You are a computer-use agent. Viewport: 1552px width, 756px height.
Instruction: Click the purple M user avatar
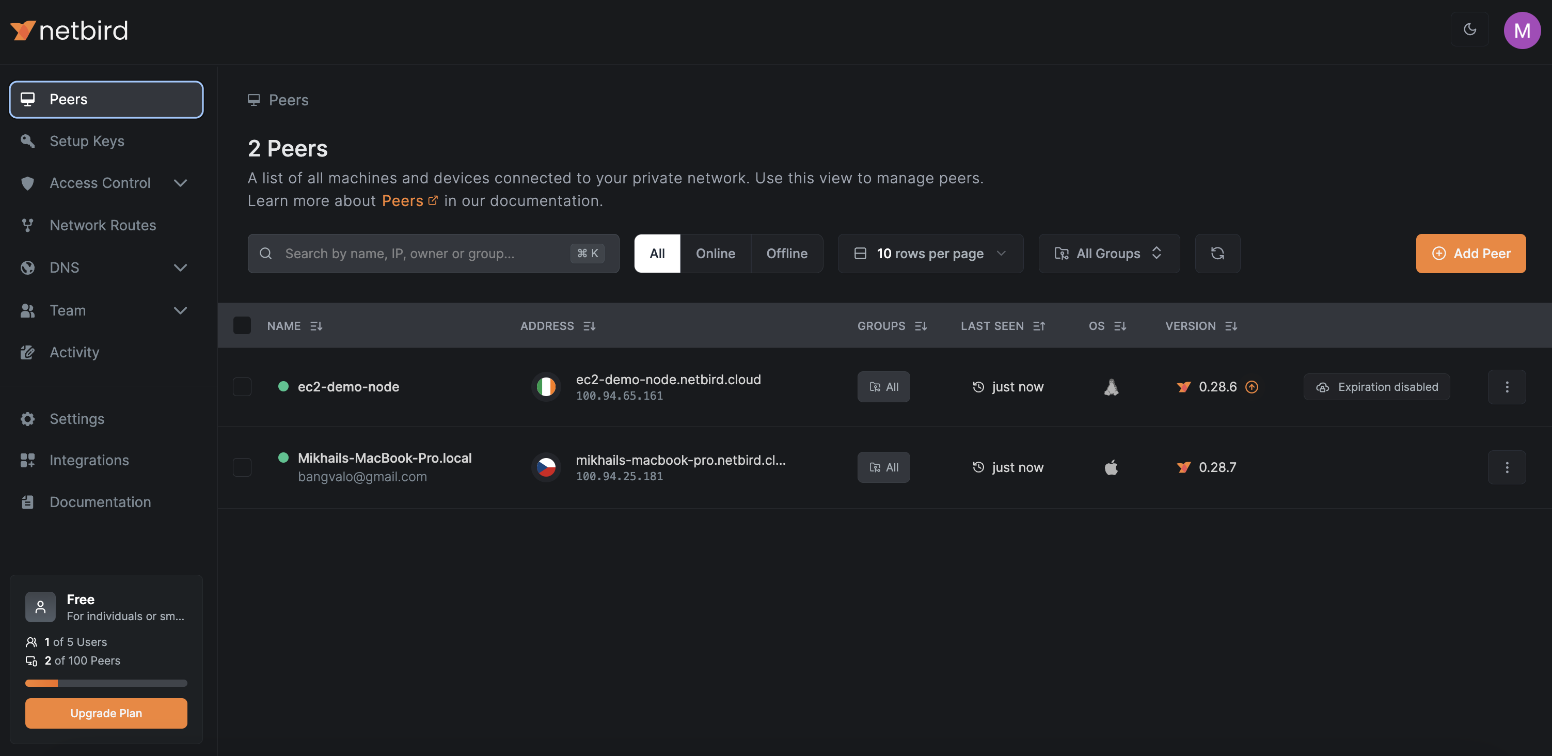(x=1522, y=30)
